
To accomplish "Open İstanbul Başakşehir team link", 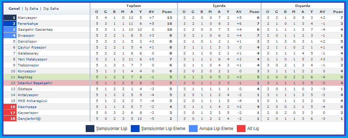I will click(35, 83).
